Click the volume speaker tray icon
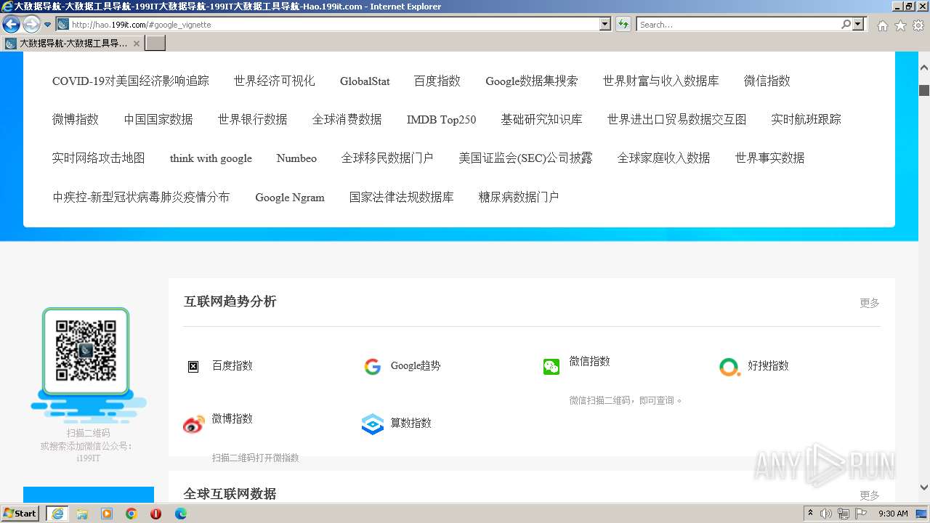The width and height of the screenshot is (930, 523). coord(826,514)
